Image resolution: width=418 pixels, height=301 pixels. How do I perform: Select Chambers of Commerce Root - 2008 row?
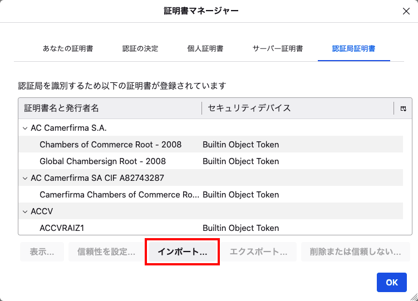(x=211, y=144)
